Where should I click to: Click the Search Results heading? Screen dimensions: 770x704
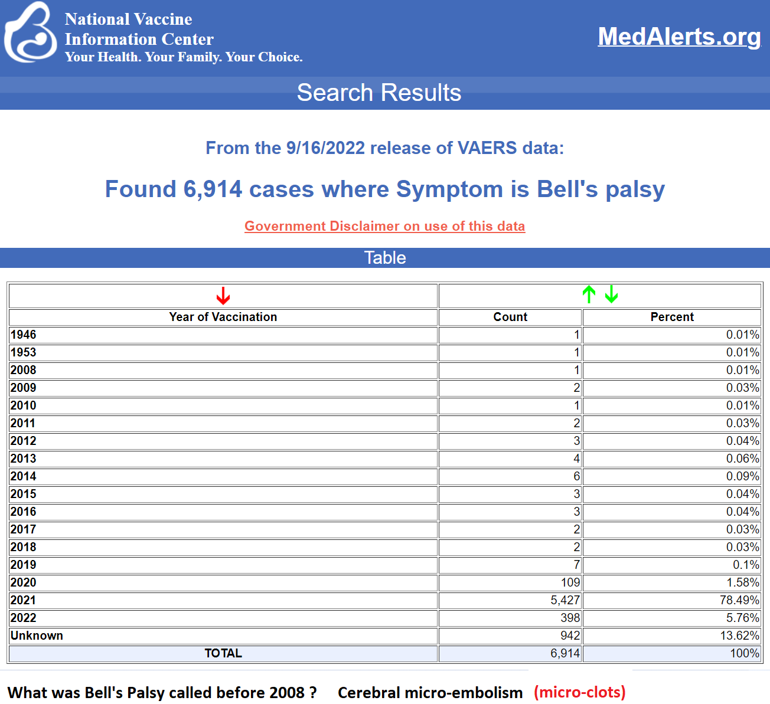coord(379,93)
